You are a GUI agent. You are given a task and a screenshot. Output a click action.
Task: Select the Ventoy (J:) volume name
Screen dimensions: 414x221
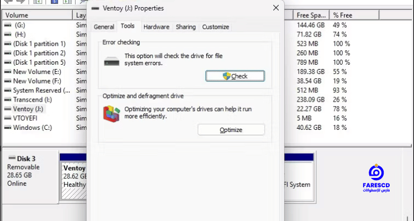[28, 109]
